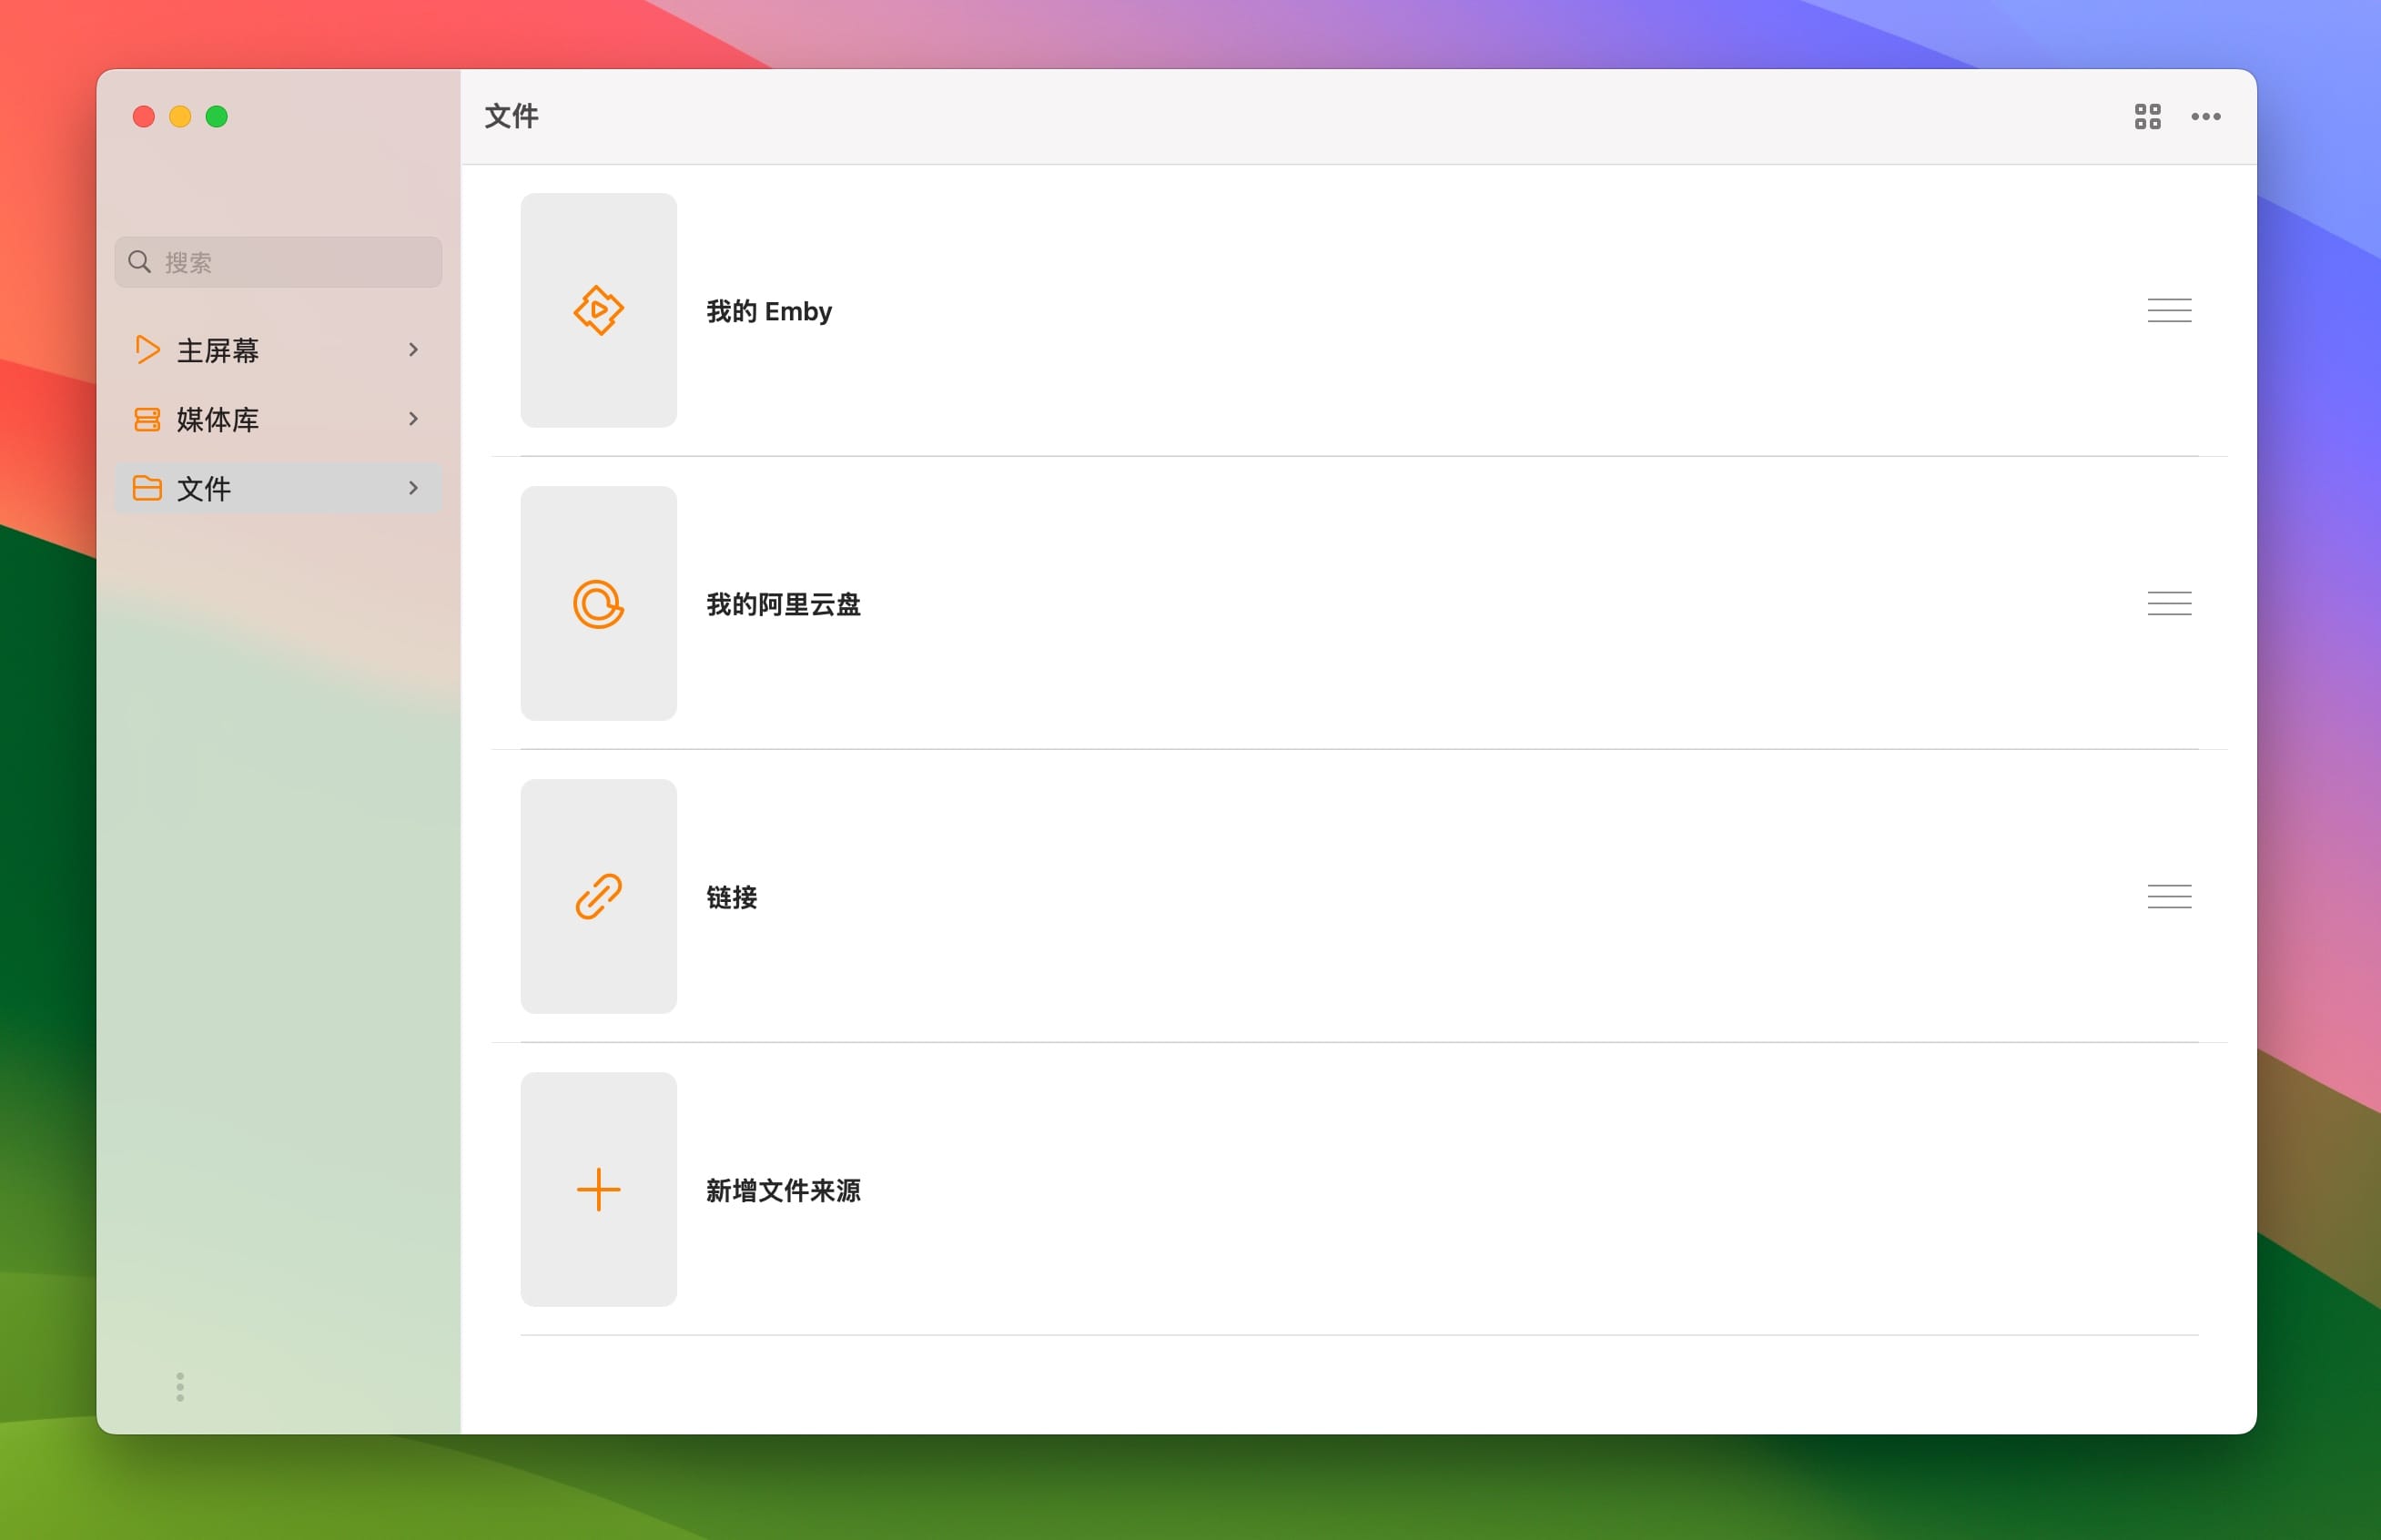Click the plus icon to add file source

(x=598, y=1189)
